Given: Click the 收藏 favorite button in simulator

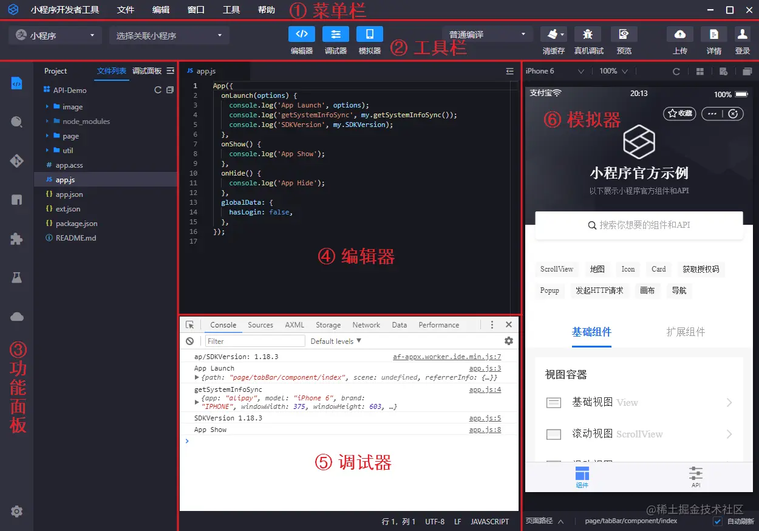Looking at the screenshot, I should pyautogui.click(x=679, y=113).
